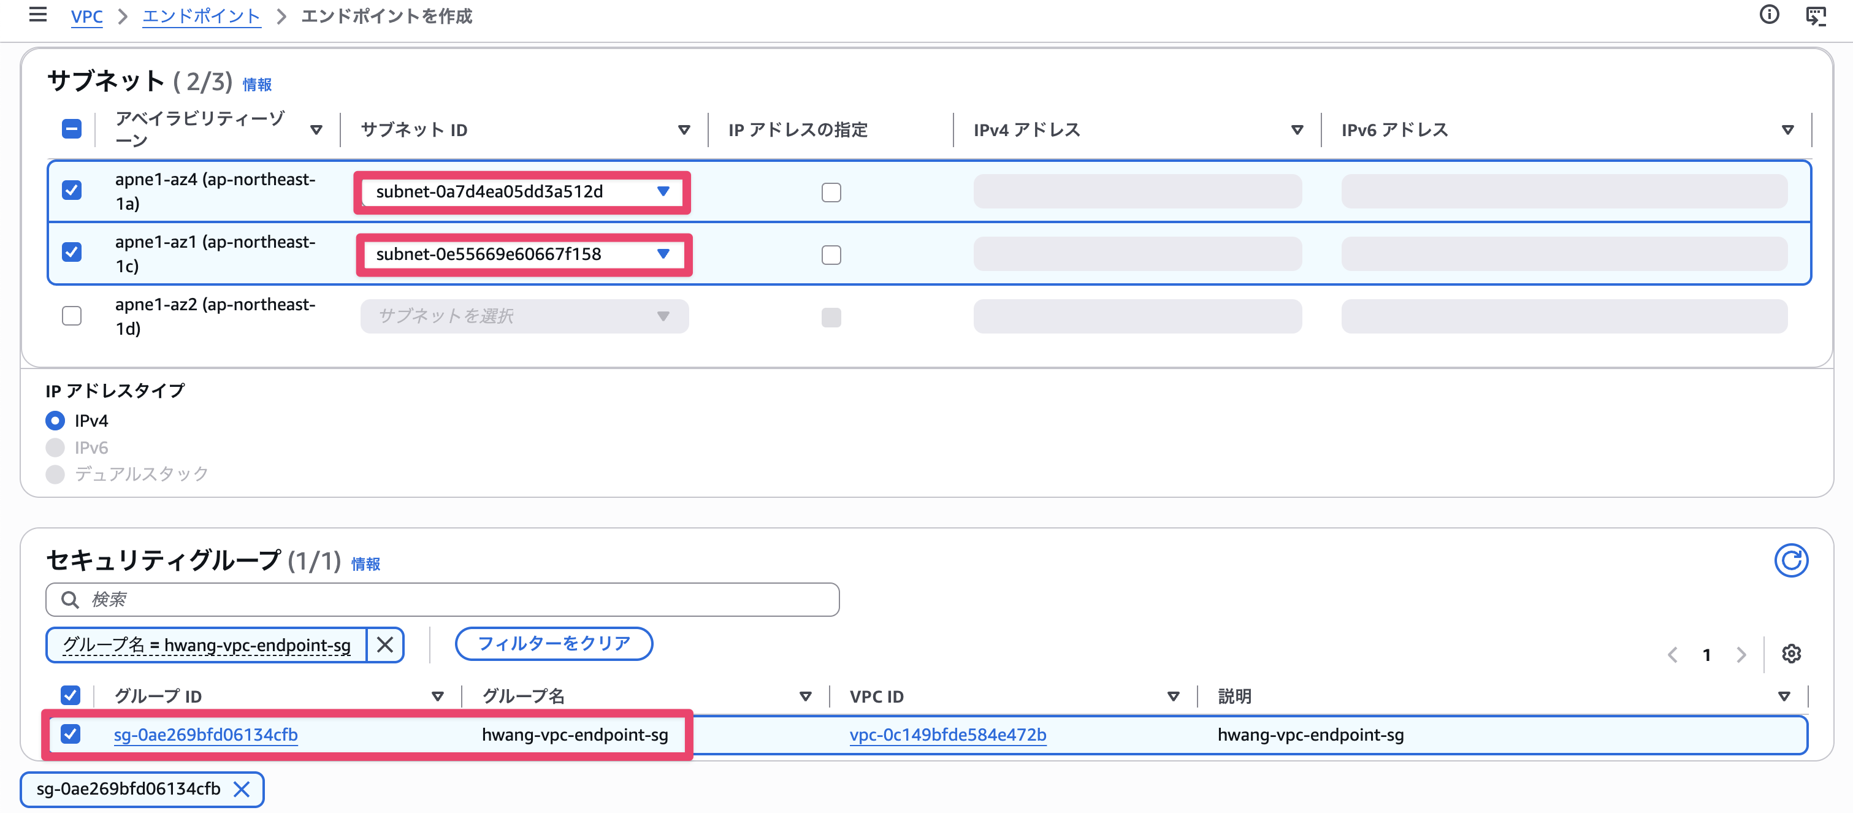Click apne1-az2 (ap-northeast-1d) zone text

(x=215, y=316)
